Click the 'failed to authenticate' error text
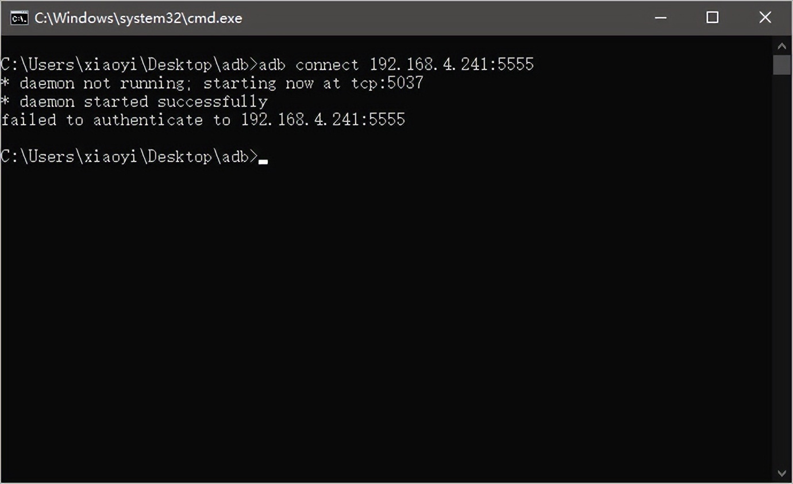The width and height of the screenshot is (793, 484). click(x=102, y=120)
